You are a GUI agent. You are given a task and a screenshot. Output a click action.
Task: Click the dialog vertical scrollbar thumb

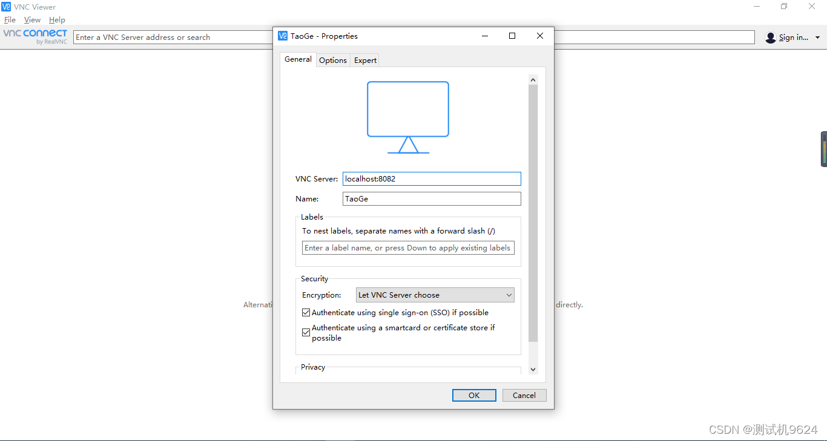[533, 213]
